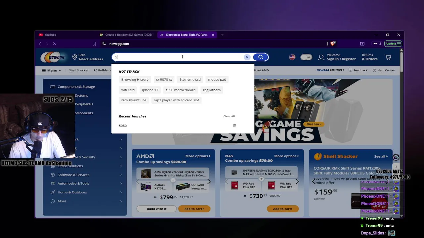This screenshot has width=424, height=238.
Task: Click Clear All recent searches
Action: click(229, 116)
